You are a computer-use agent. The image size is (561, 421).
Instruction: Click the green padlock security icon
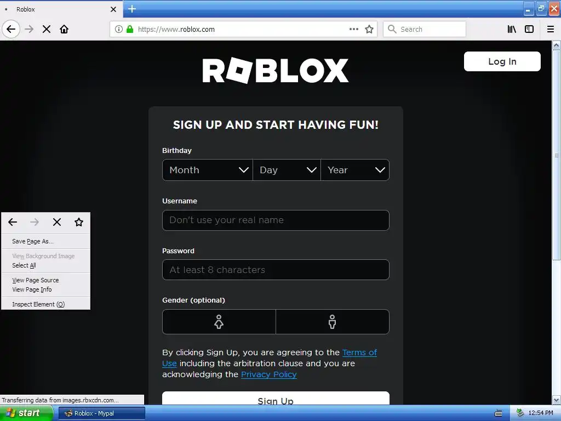130,29
